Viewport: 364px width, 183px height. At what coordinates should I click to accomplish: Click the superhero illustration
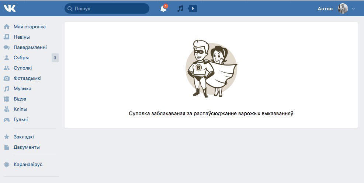(211, 68)
